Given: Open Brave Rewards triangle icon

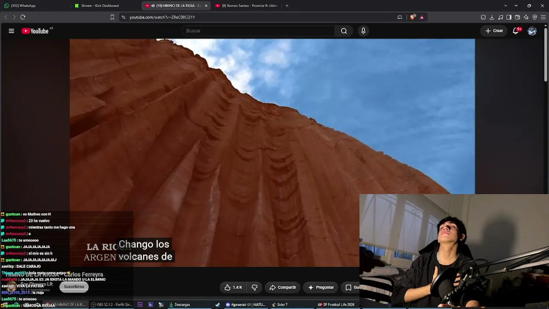Looking at the screenshot, I should coord(422,17).
